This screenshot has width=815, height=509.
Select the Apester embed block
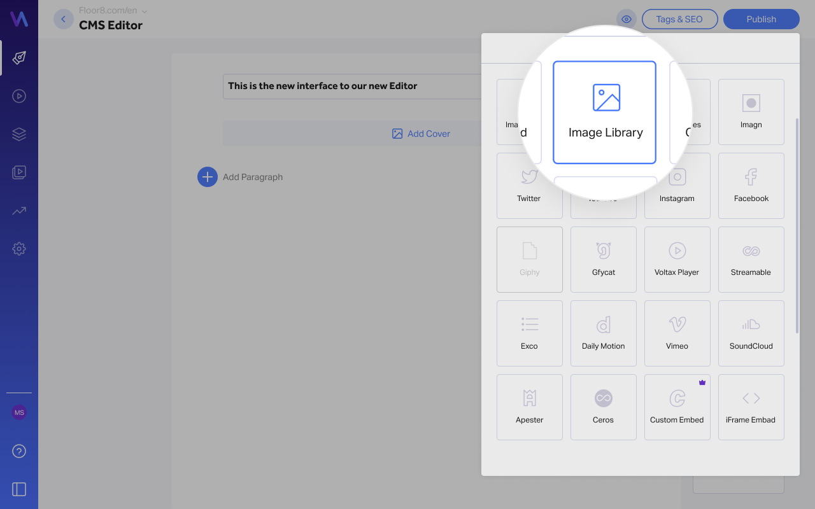click(530, 407)
